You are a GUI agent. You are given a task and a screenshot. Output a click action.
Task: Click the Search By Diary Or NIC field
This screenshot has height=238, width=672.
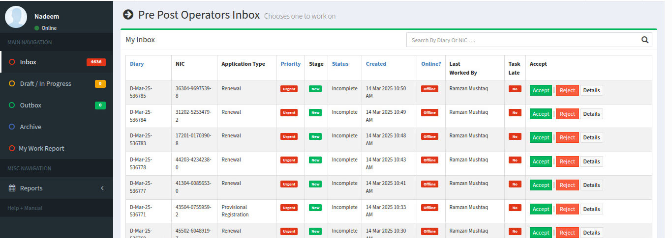[x=523, y=40]
